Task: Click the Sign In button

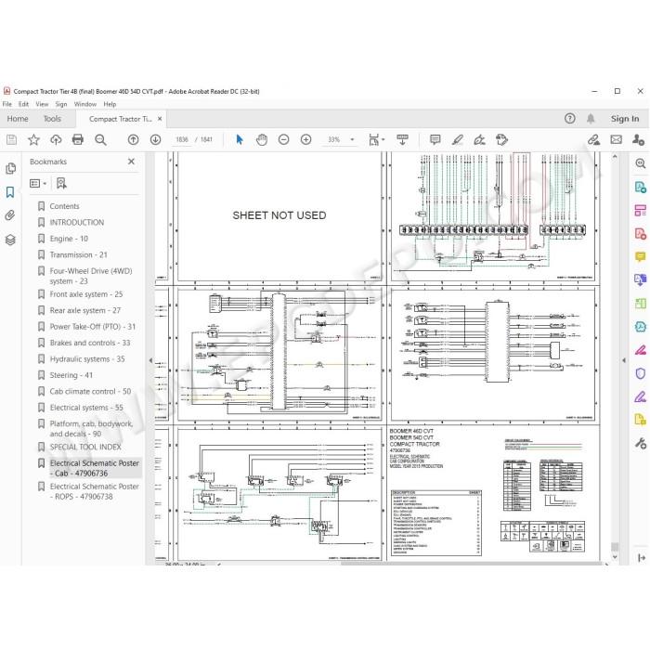Action: [625, 119]
